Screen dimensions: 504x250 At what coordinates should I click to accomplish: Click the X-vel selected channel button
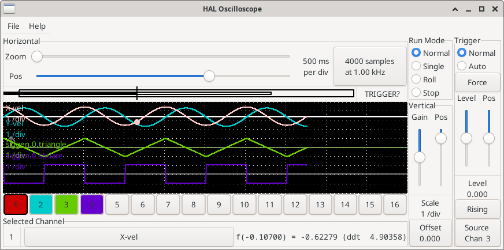[129, 237]
